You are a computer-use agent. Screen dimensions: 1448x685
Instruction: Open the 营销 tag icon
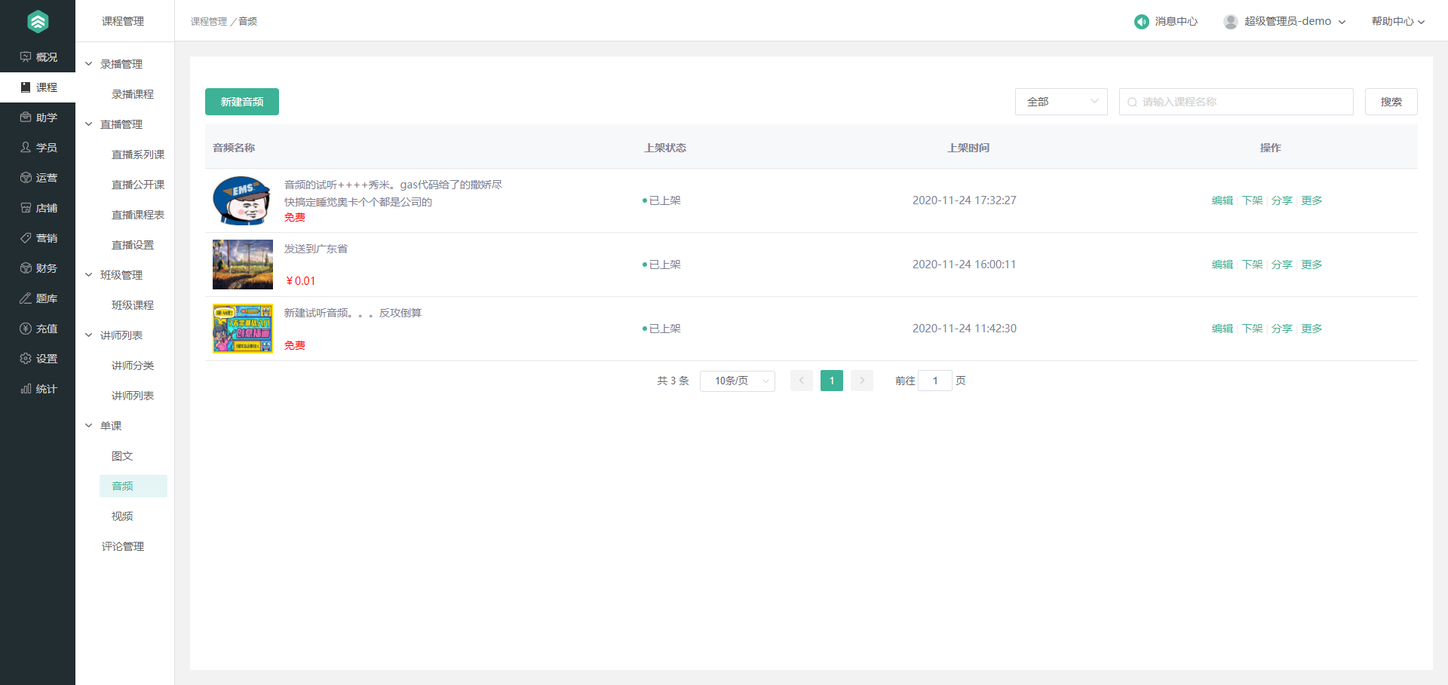pyautogui.click(x=26, y=238)
